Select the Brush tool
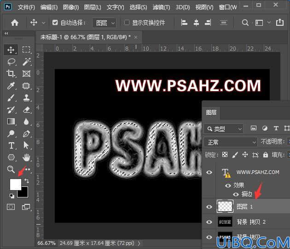Viewport: 290px width, 249px height. point(11,98)
